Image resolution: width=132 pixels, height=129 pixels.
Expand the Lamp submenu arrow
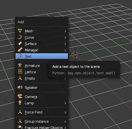(x=65, y=103)
